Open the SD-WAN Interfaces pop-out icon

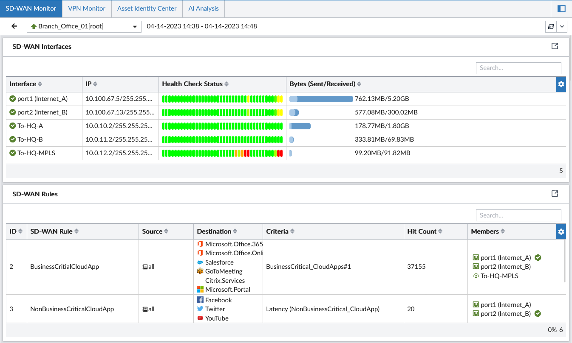(x=555, y=46)
